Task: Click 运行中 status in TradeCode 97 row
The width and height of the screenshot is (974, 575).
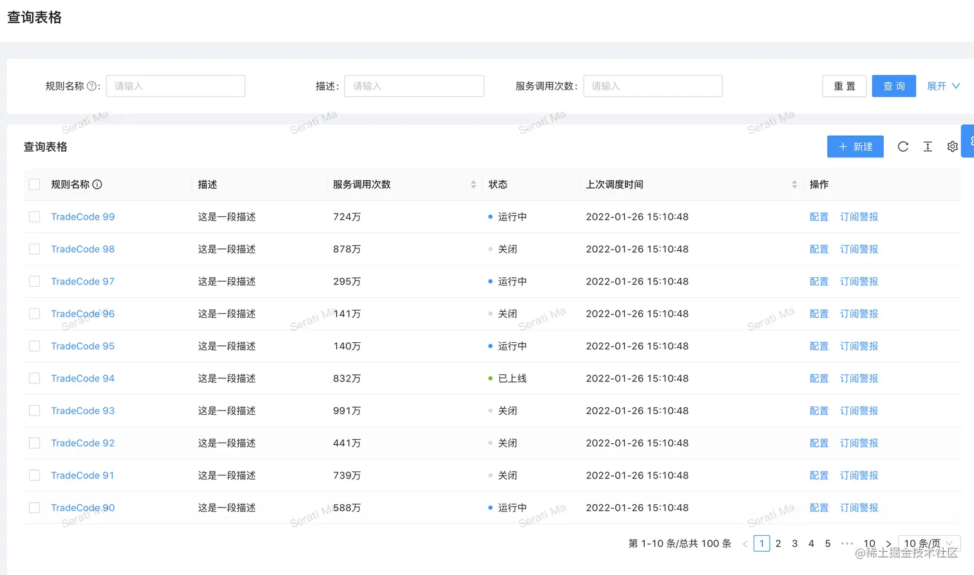Action: tap(508, 282)
